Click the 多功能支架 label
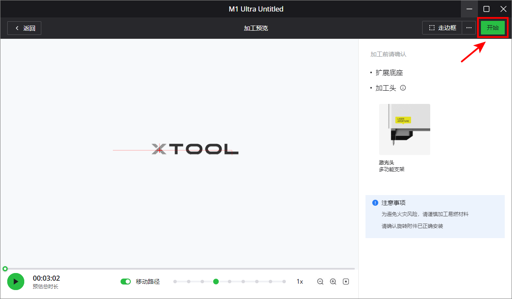 pos(392,170)
